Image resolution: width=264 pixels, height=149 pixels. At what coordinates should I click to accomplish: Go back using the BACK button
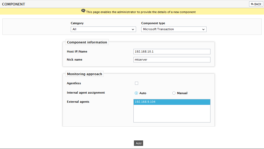[256, 4]
